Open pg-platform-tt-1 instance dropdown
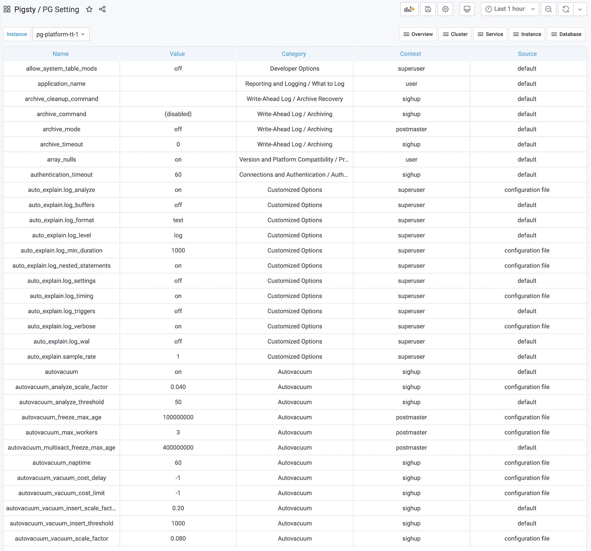The width and height of the screenshot is (591, 551). click(61, 34)
